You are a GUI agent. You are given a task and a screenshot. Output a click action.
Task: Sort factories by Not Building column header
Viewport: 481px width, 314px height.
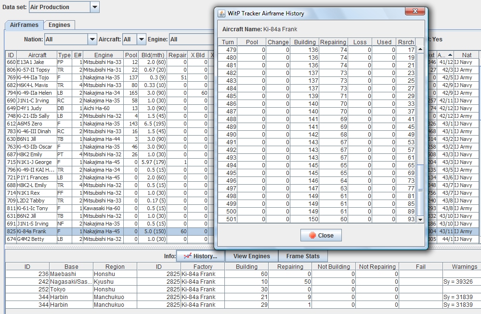334,266
